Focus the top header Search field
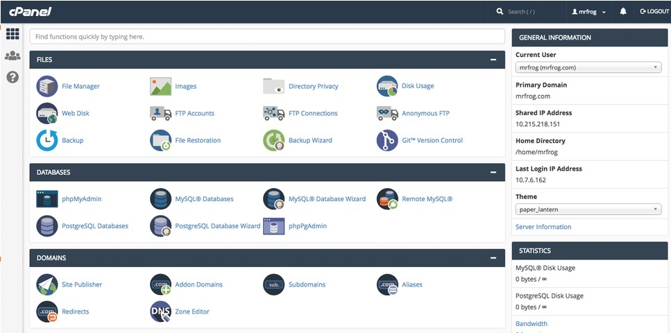 [528, 12]
